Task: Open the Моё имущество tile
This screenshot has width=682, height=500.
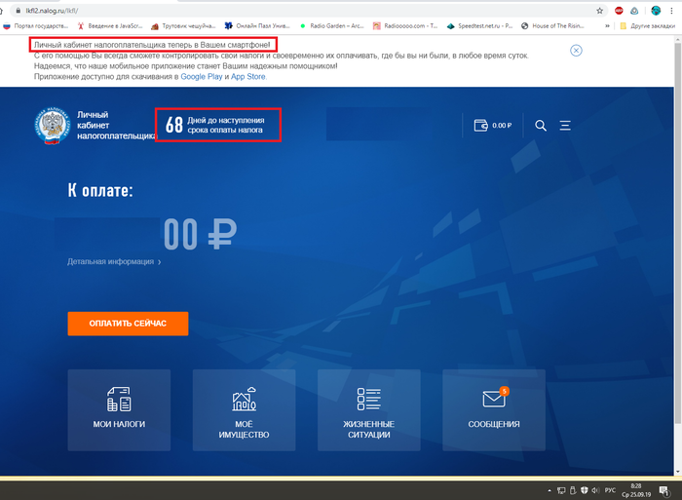Action: 244,410
